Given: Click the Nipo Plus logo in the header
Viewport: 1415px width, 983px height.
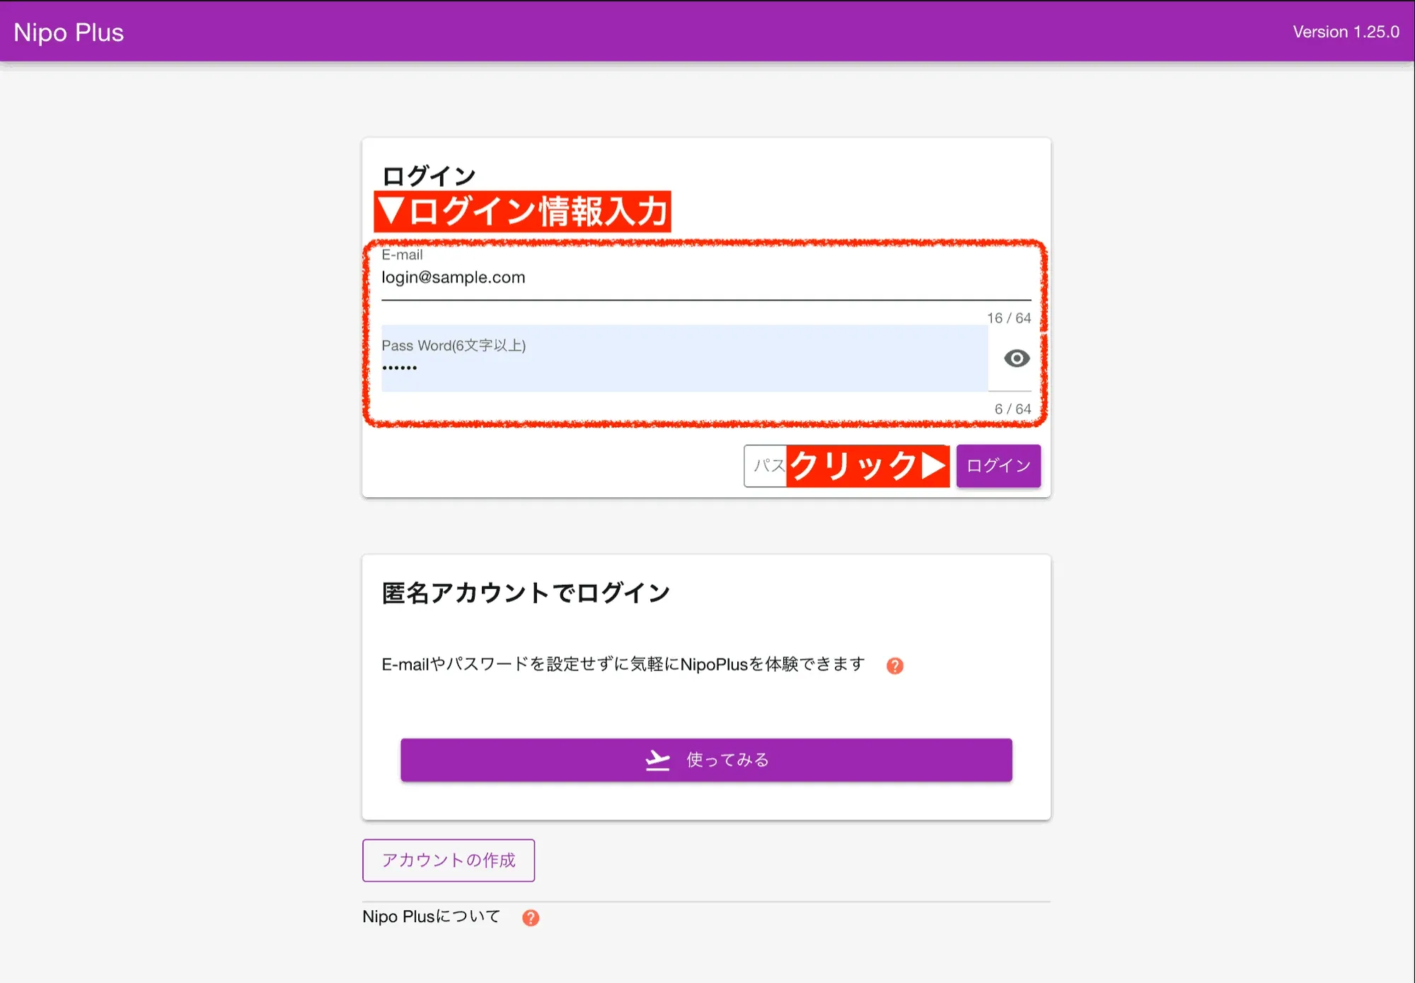Looking at the screenshot, I should pyautogui.click(x=68, y=32).
